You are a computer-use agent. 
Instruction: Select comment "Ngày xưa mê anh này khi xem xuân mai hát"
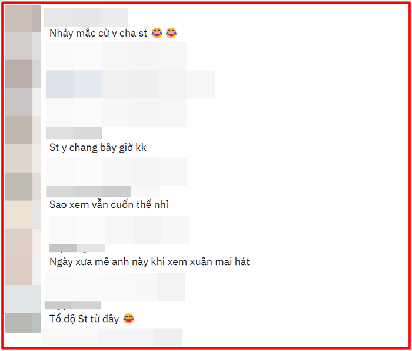click(x=149, y=262)
